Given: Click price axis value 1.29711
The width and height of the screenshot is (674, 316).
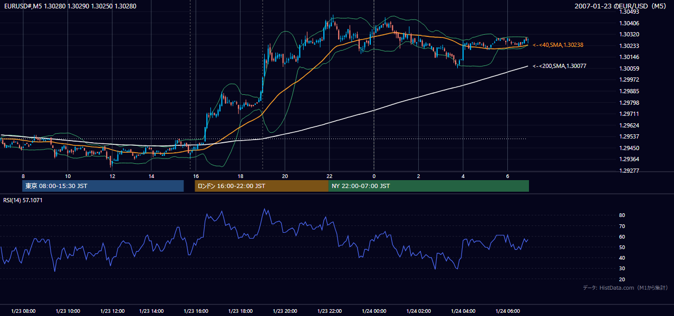Looking at the screenshot, I should pos(629,114).
